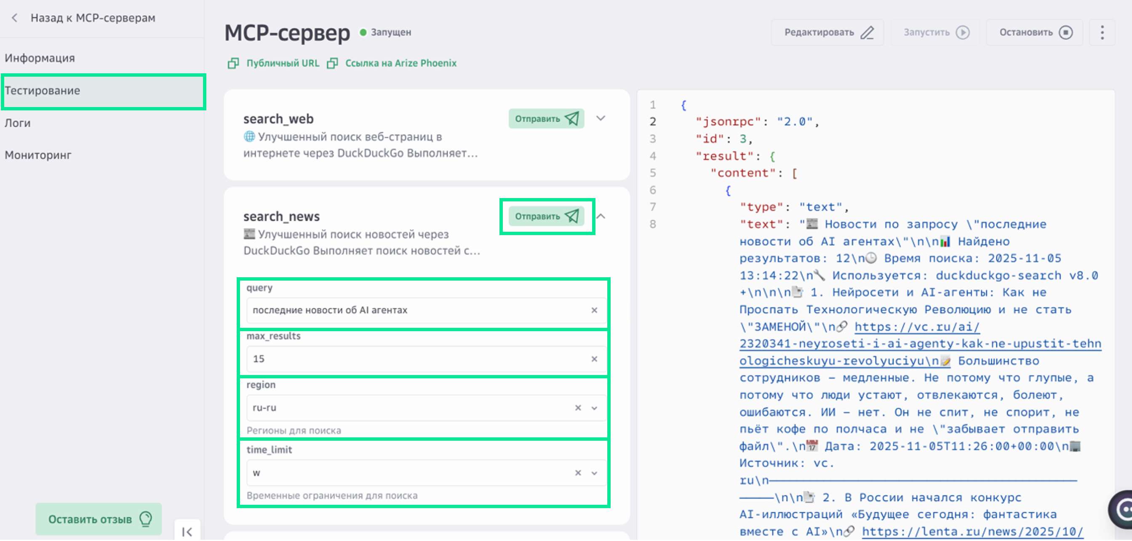Viewport: 1132px width, 541px height.
Task: Clear the query field with its X icon
Action: 594,310
